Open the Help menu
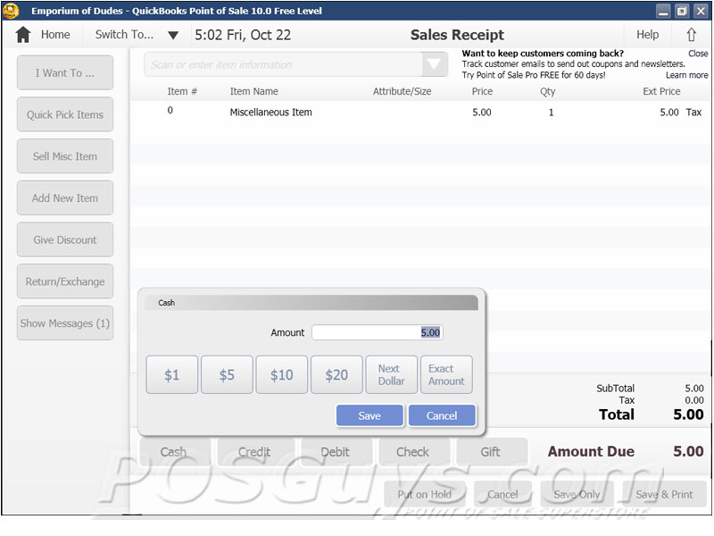Screen dimensions: 714x536 (647, 35)
